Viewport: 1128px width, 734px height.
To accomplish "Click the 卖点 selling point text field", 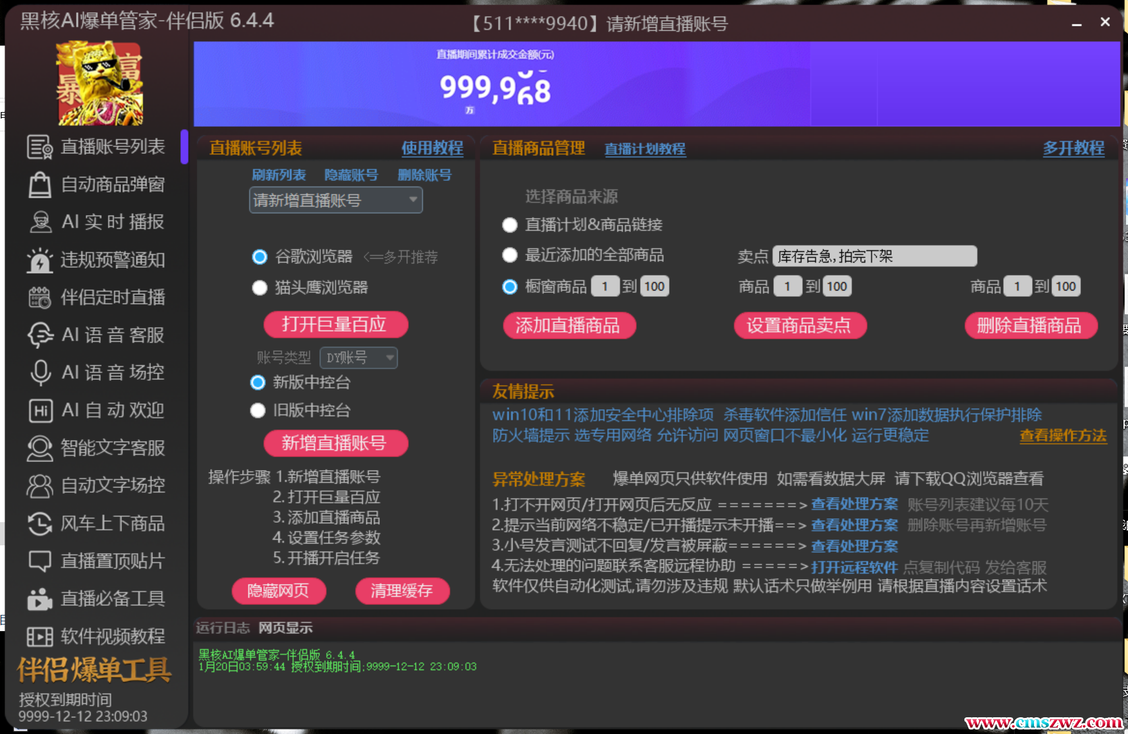I will point(874,256).
